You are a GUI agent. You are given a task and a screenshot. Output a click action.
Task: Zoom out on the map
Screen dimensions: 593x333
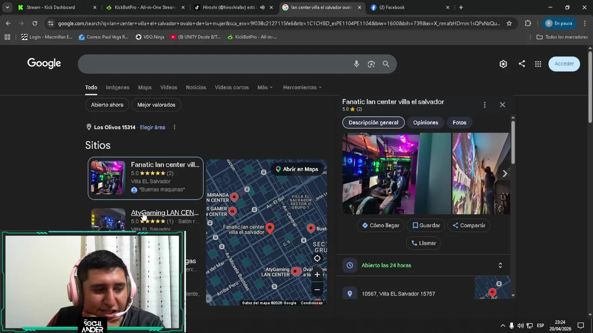[317, 290]
